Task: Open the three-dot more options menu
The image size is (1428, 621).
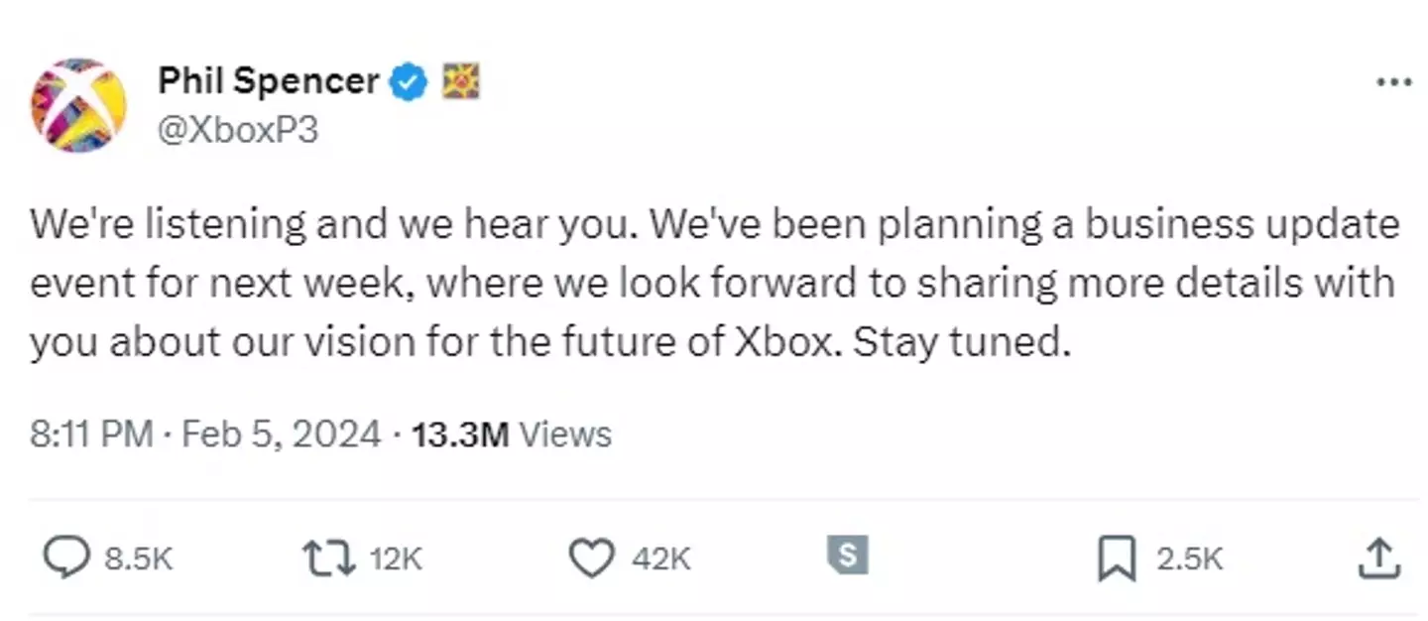Action: [1394, 83]
